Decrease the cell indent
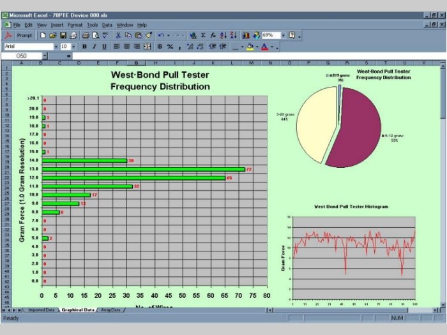This screenshot has width=447, height=335. (213, 47)
